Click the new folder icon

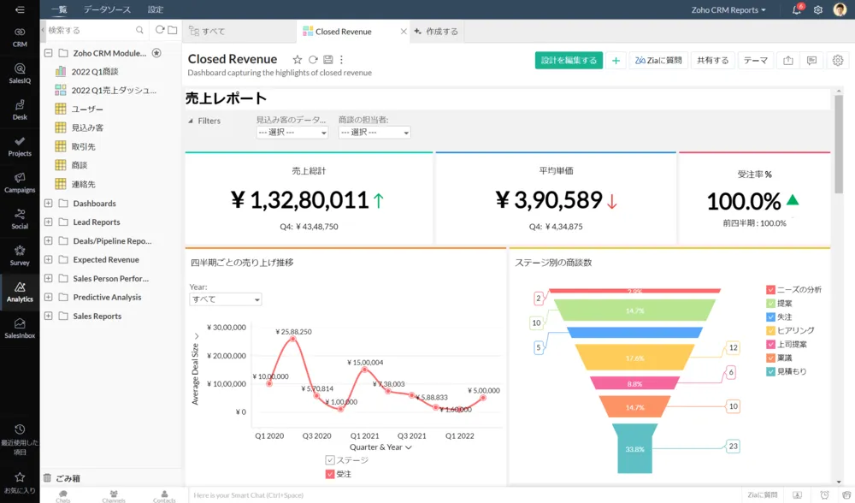coord(173,30)
